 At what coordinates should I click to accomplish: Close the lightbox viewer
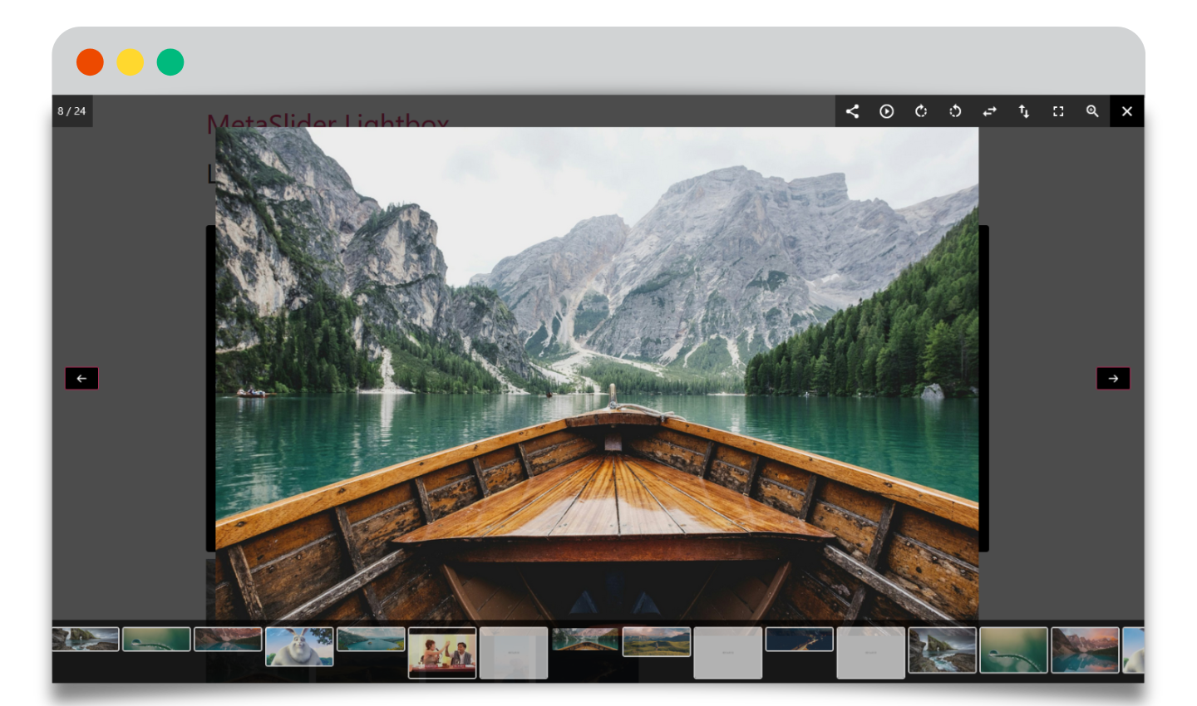[x=1127, y=111]
